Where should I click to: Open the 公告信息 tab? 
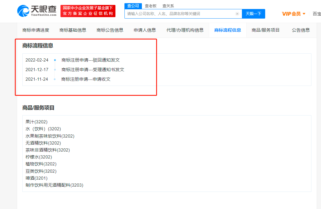[301, 30]
